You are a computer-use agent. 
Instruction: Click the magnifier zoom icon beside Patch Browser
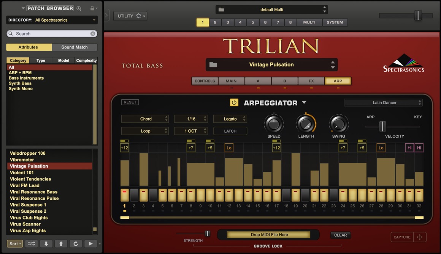click(79, 8)
